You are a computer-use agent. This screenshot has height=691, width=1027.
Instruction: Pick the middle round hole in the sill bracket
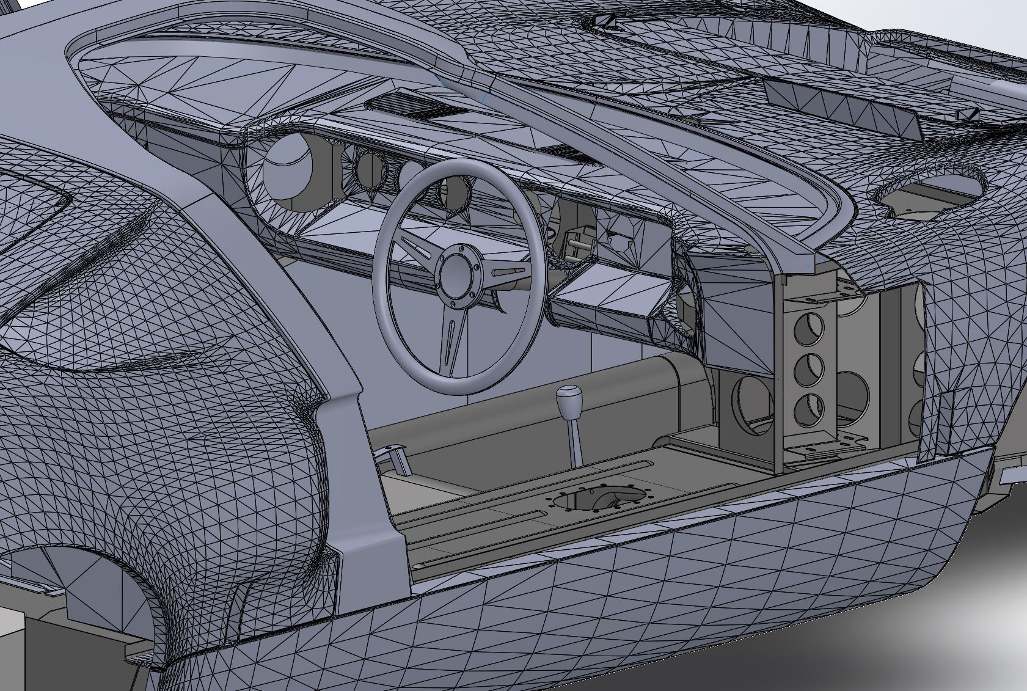810,370
